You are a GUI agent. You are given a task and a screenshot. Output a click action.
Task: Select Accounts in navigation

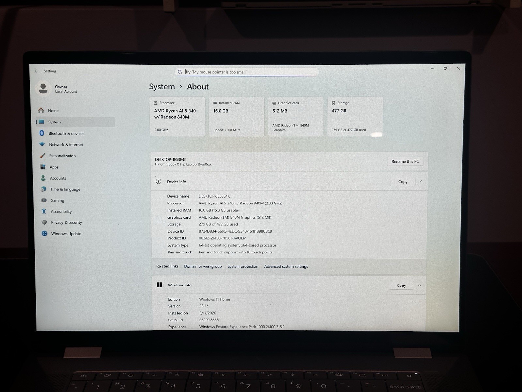tap(76, 178)
